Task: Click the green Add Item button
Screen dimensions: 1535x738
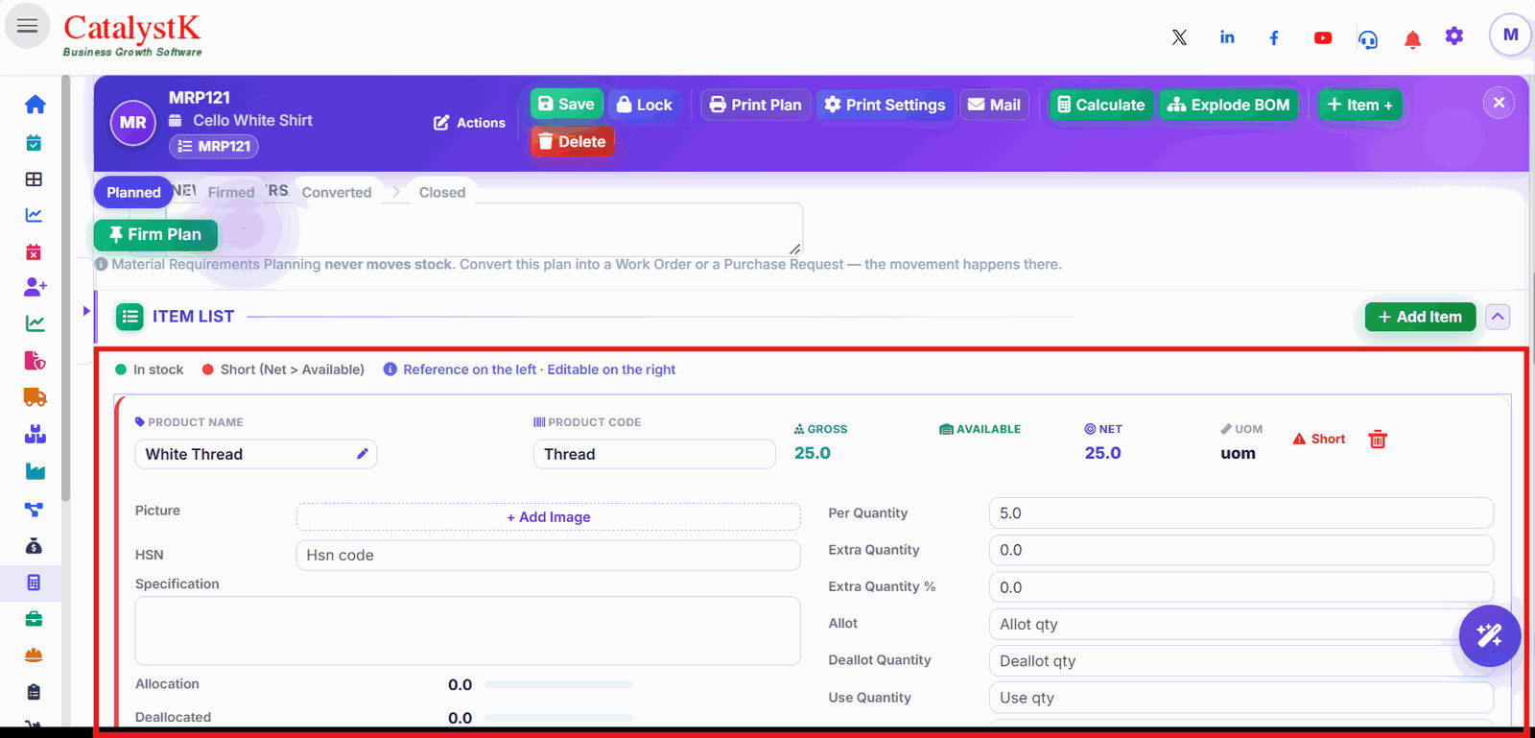Action: [x=1420, y=317]
